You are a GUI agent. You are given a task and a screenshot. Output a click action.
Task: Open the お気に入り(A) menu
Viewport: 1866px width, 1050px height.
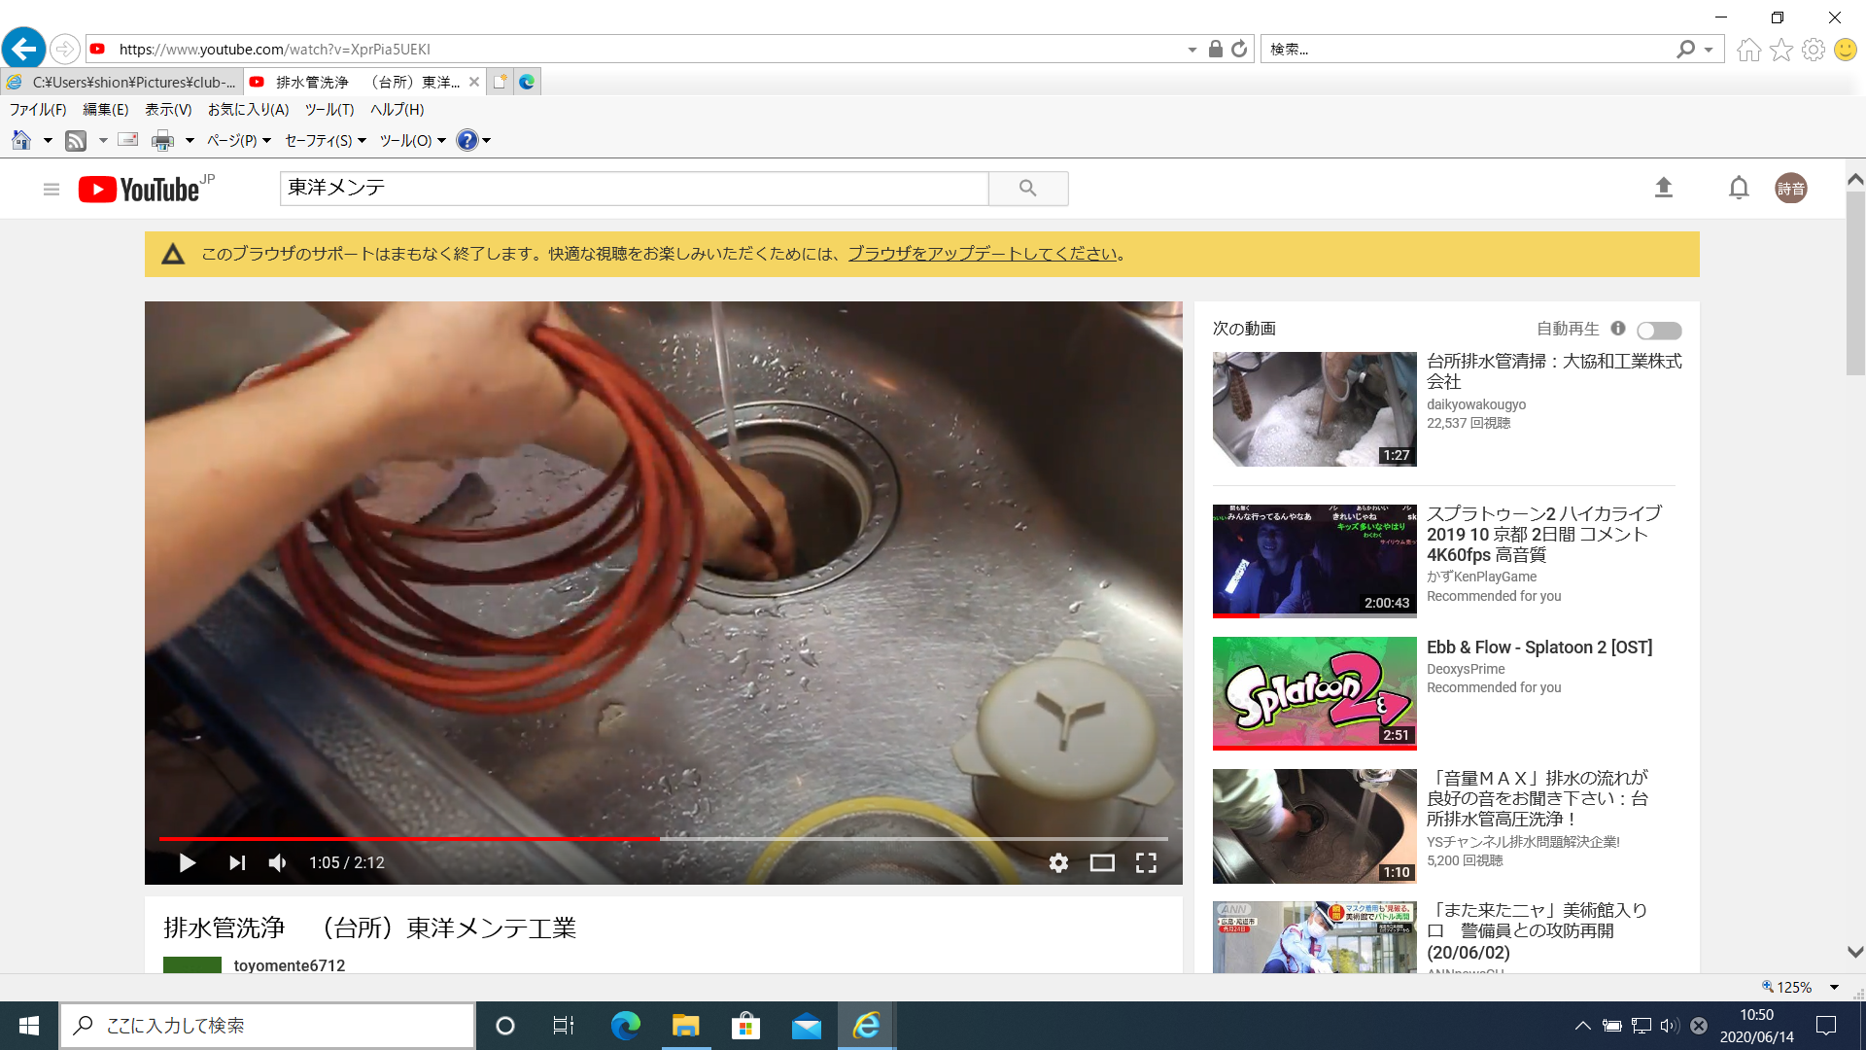(248, 110)
